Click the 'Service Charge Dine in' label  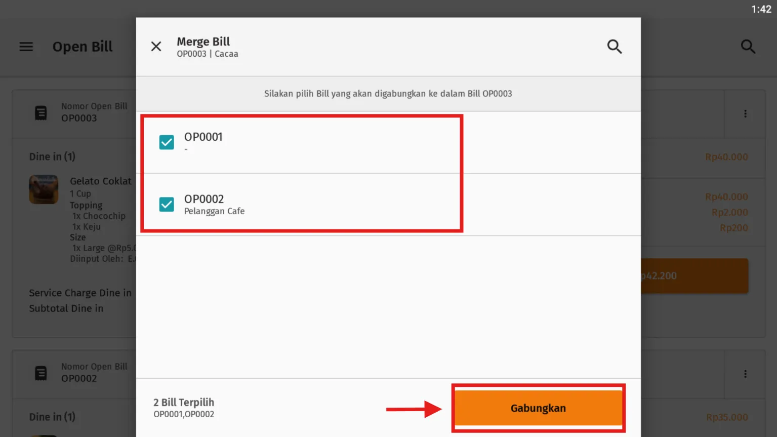(80, 293)
